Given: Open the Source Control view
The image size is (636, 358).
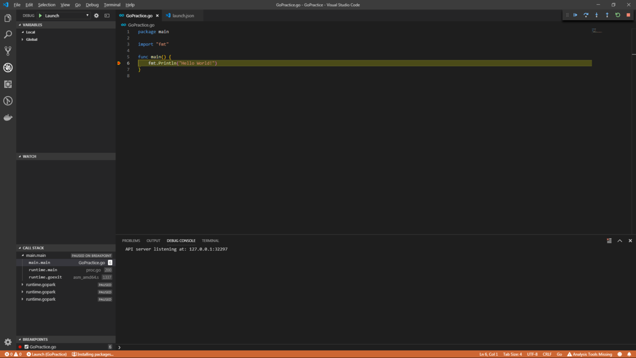Looking at the screenshot, I should (8, 51).
